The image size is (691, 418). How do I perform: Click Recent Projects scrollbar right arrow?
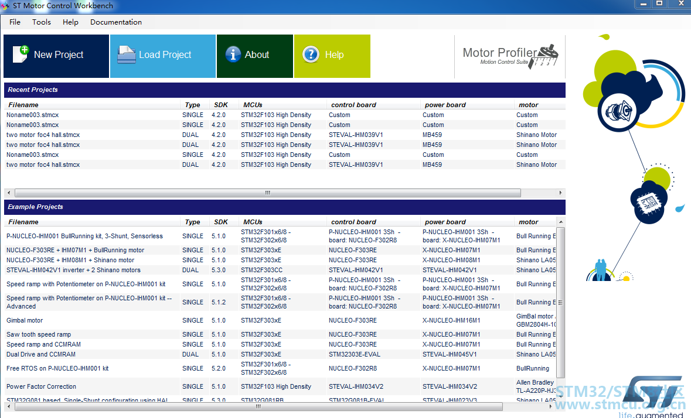click(x=560, y=193)
